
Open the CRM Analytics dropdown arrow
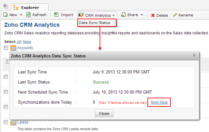pos(113,15)
